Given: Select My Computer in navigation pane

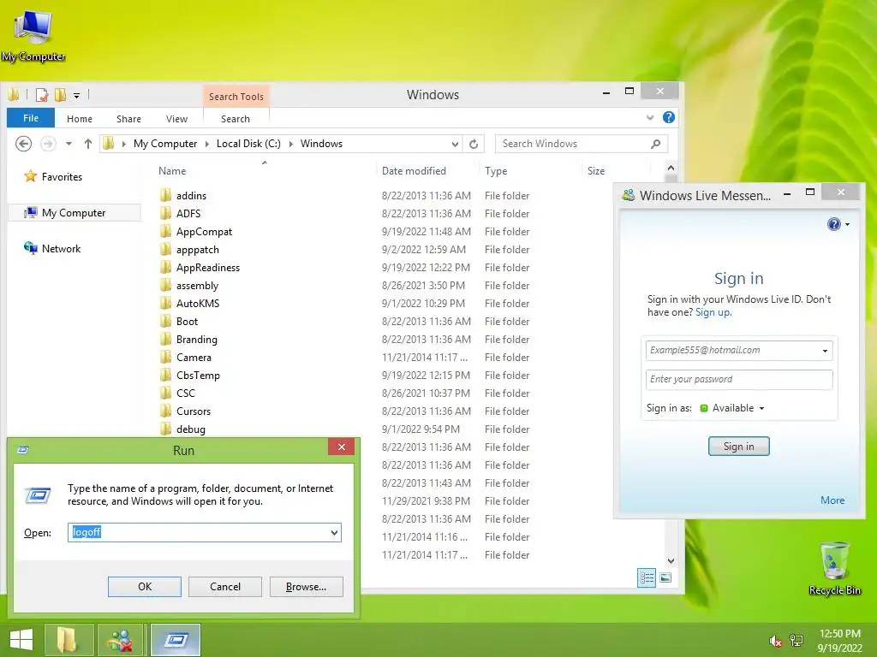Looking at the screenshot, I should [x=74, y=213].
